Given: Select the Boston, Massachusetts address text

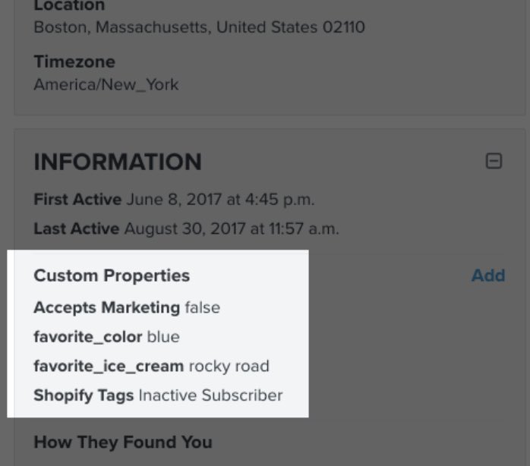Looking at the screenshot, I should click(x=199, y=28).
